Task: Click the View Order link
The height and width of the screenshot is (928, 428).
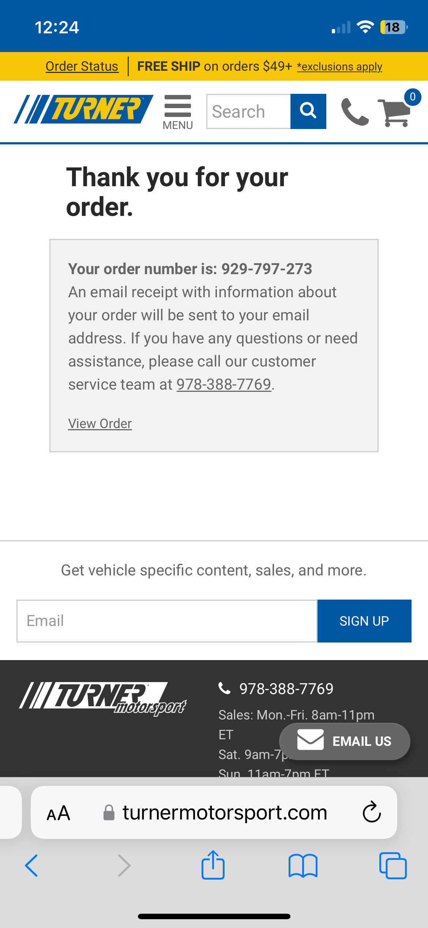Action: [x=100, y=424]
